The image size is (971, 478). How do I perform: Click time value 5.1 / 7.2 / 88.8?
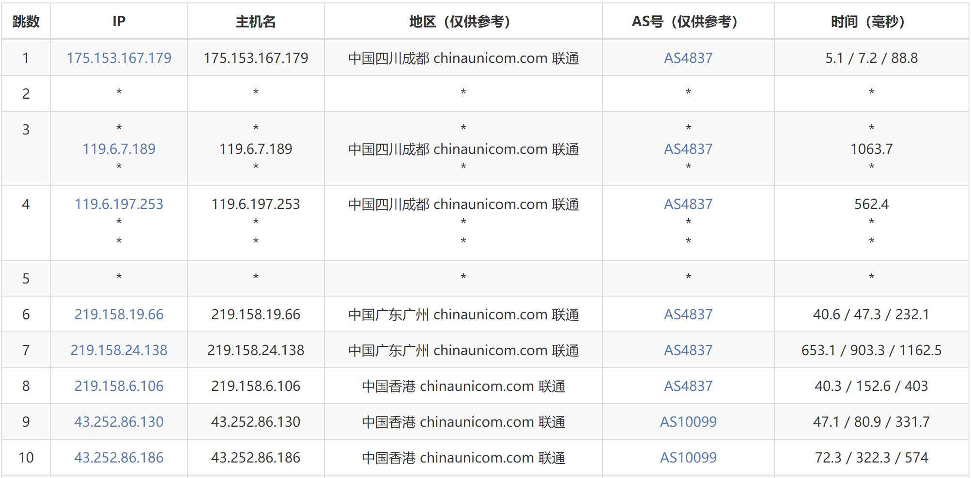tap(871, 58)
